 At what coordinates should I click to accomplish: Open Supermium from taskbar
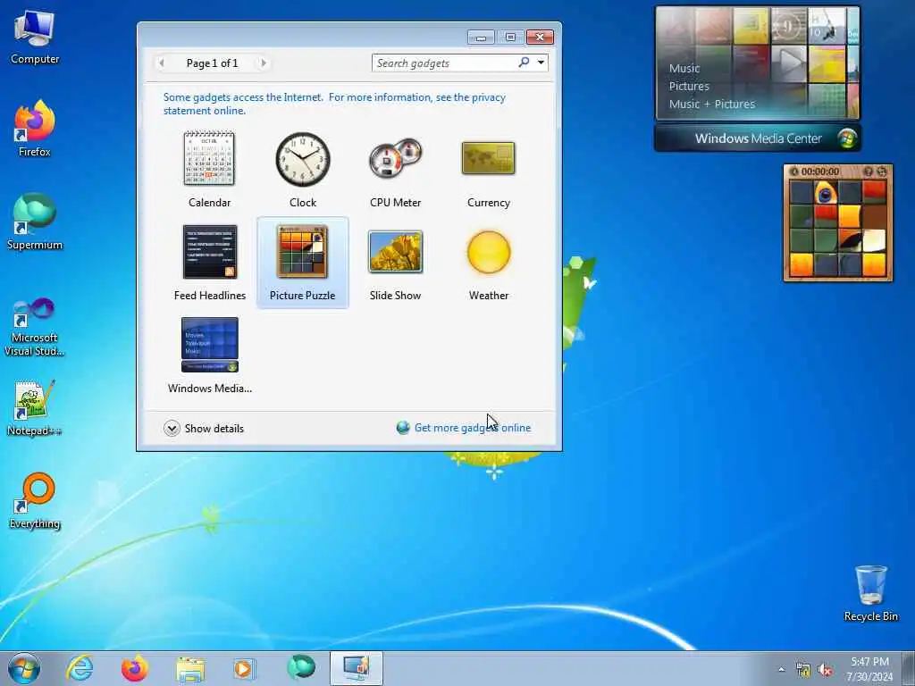(301, 668)
